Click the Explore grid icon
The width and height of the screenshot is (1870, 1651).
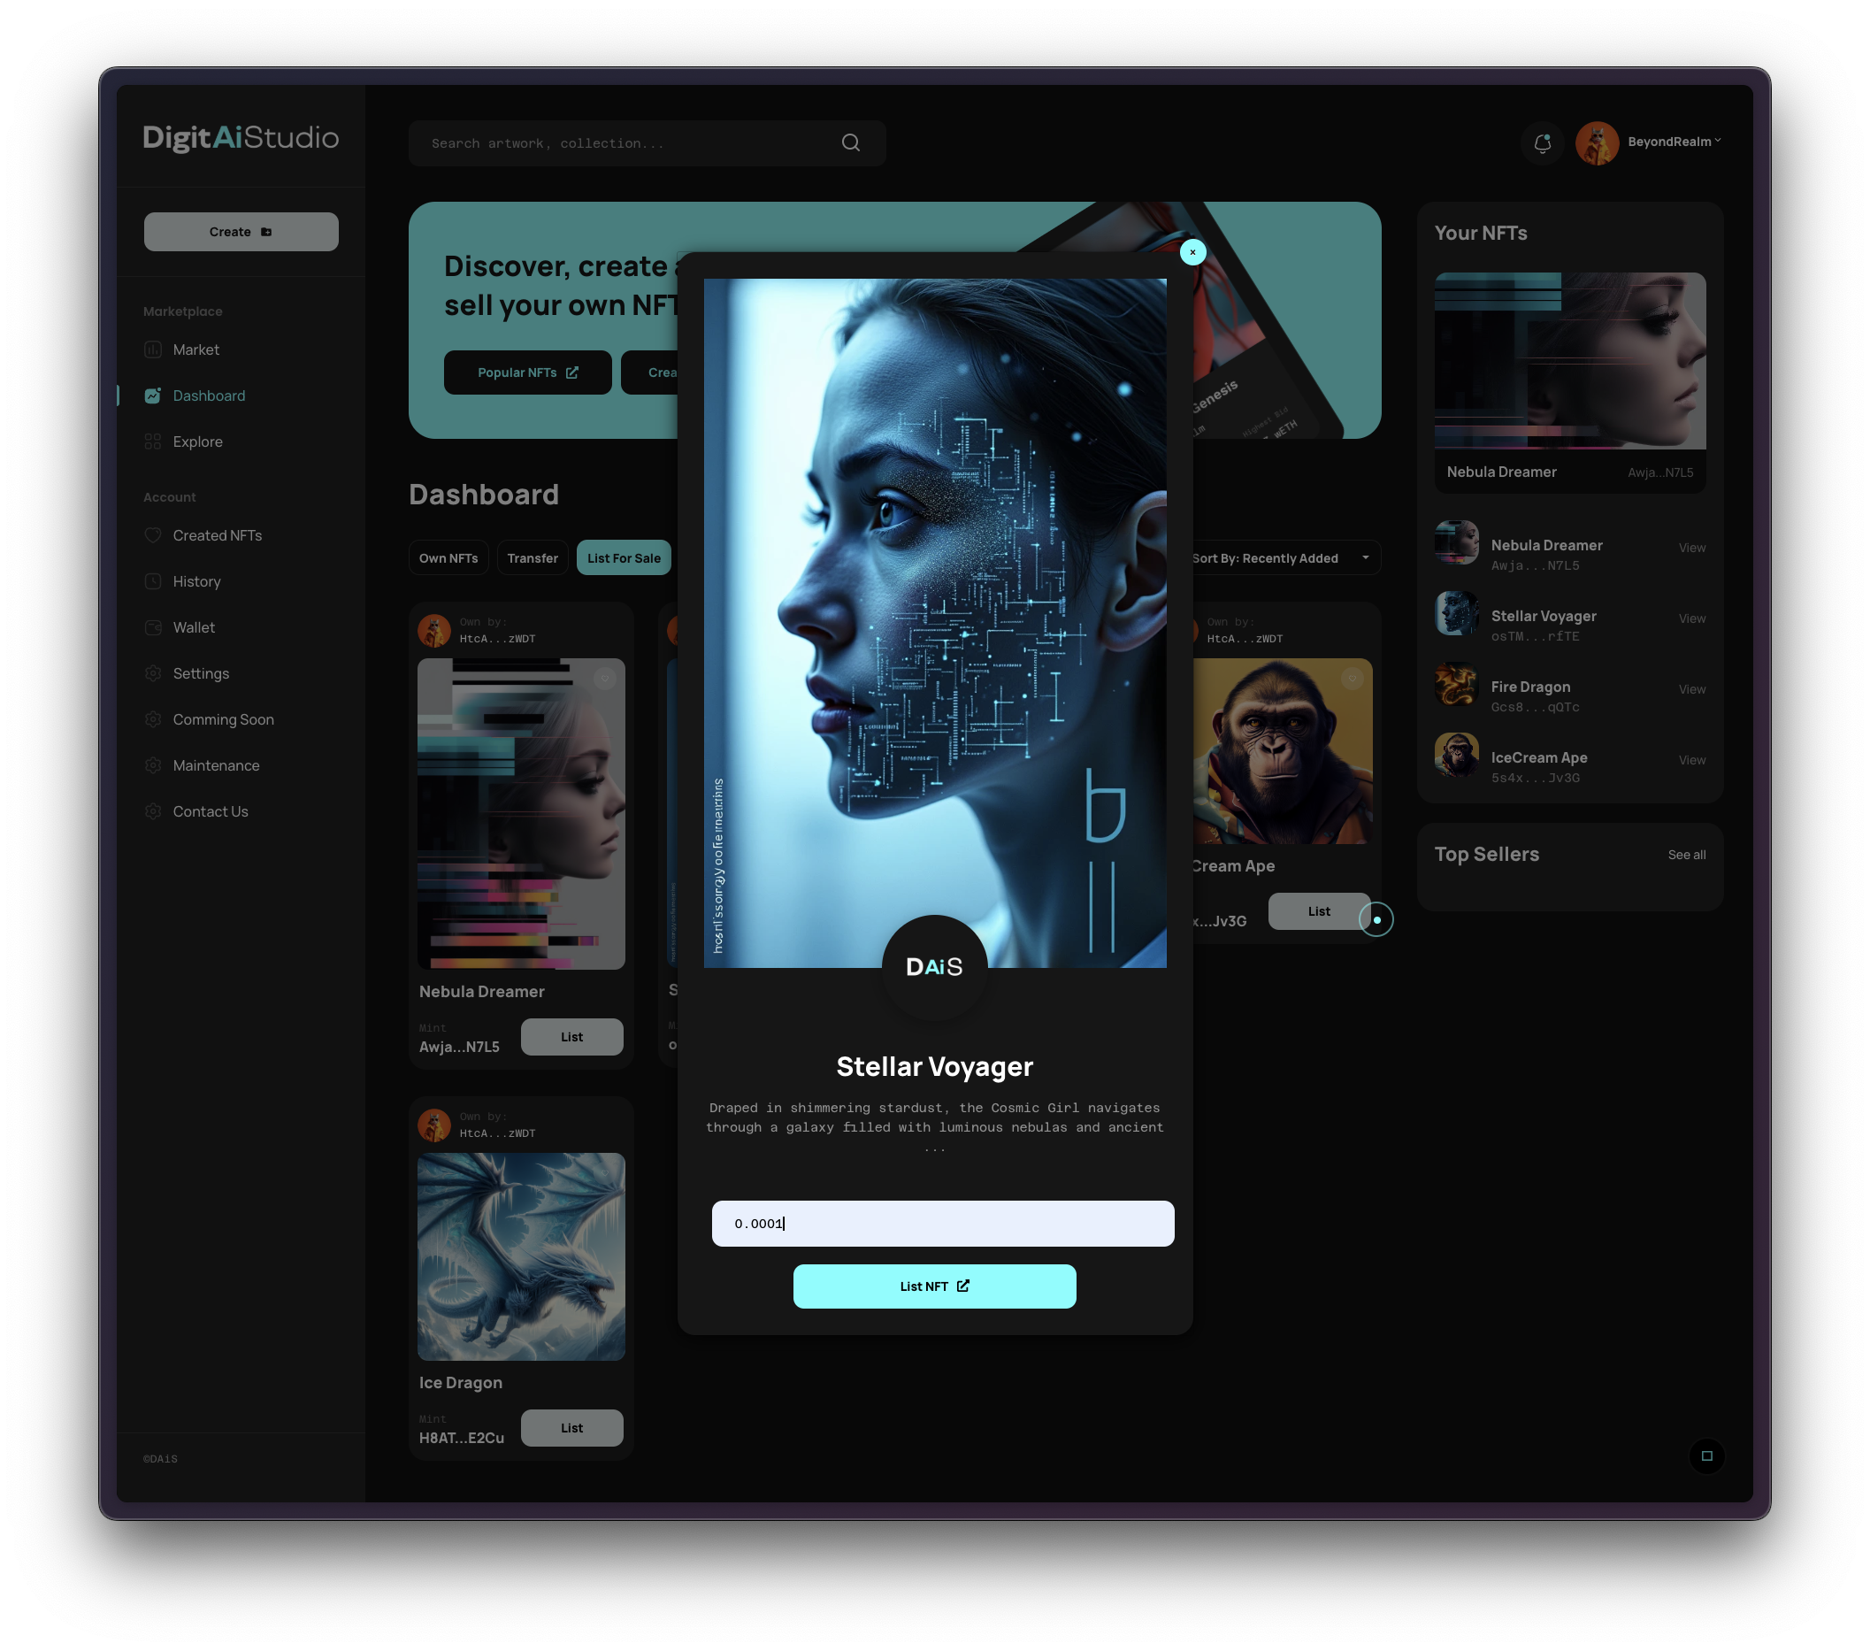[153, 442]
